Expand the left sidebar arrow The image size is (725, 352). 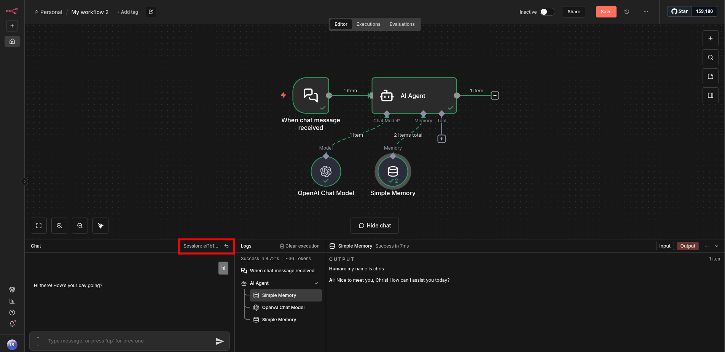pyautogui.click(x=24, y=182)
